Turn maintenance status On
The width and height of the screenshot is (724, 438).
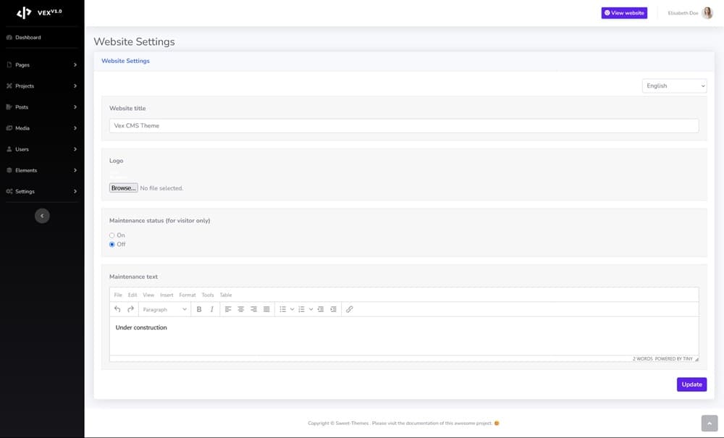point(112,235)
